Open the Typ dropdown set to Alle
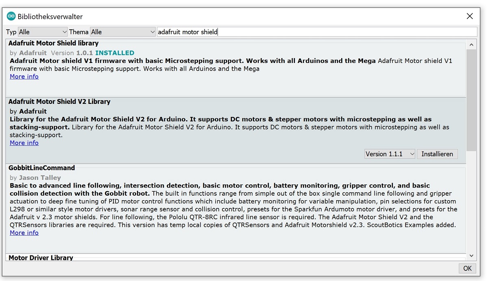 (43, 32)
